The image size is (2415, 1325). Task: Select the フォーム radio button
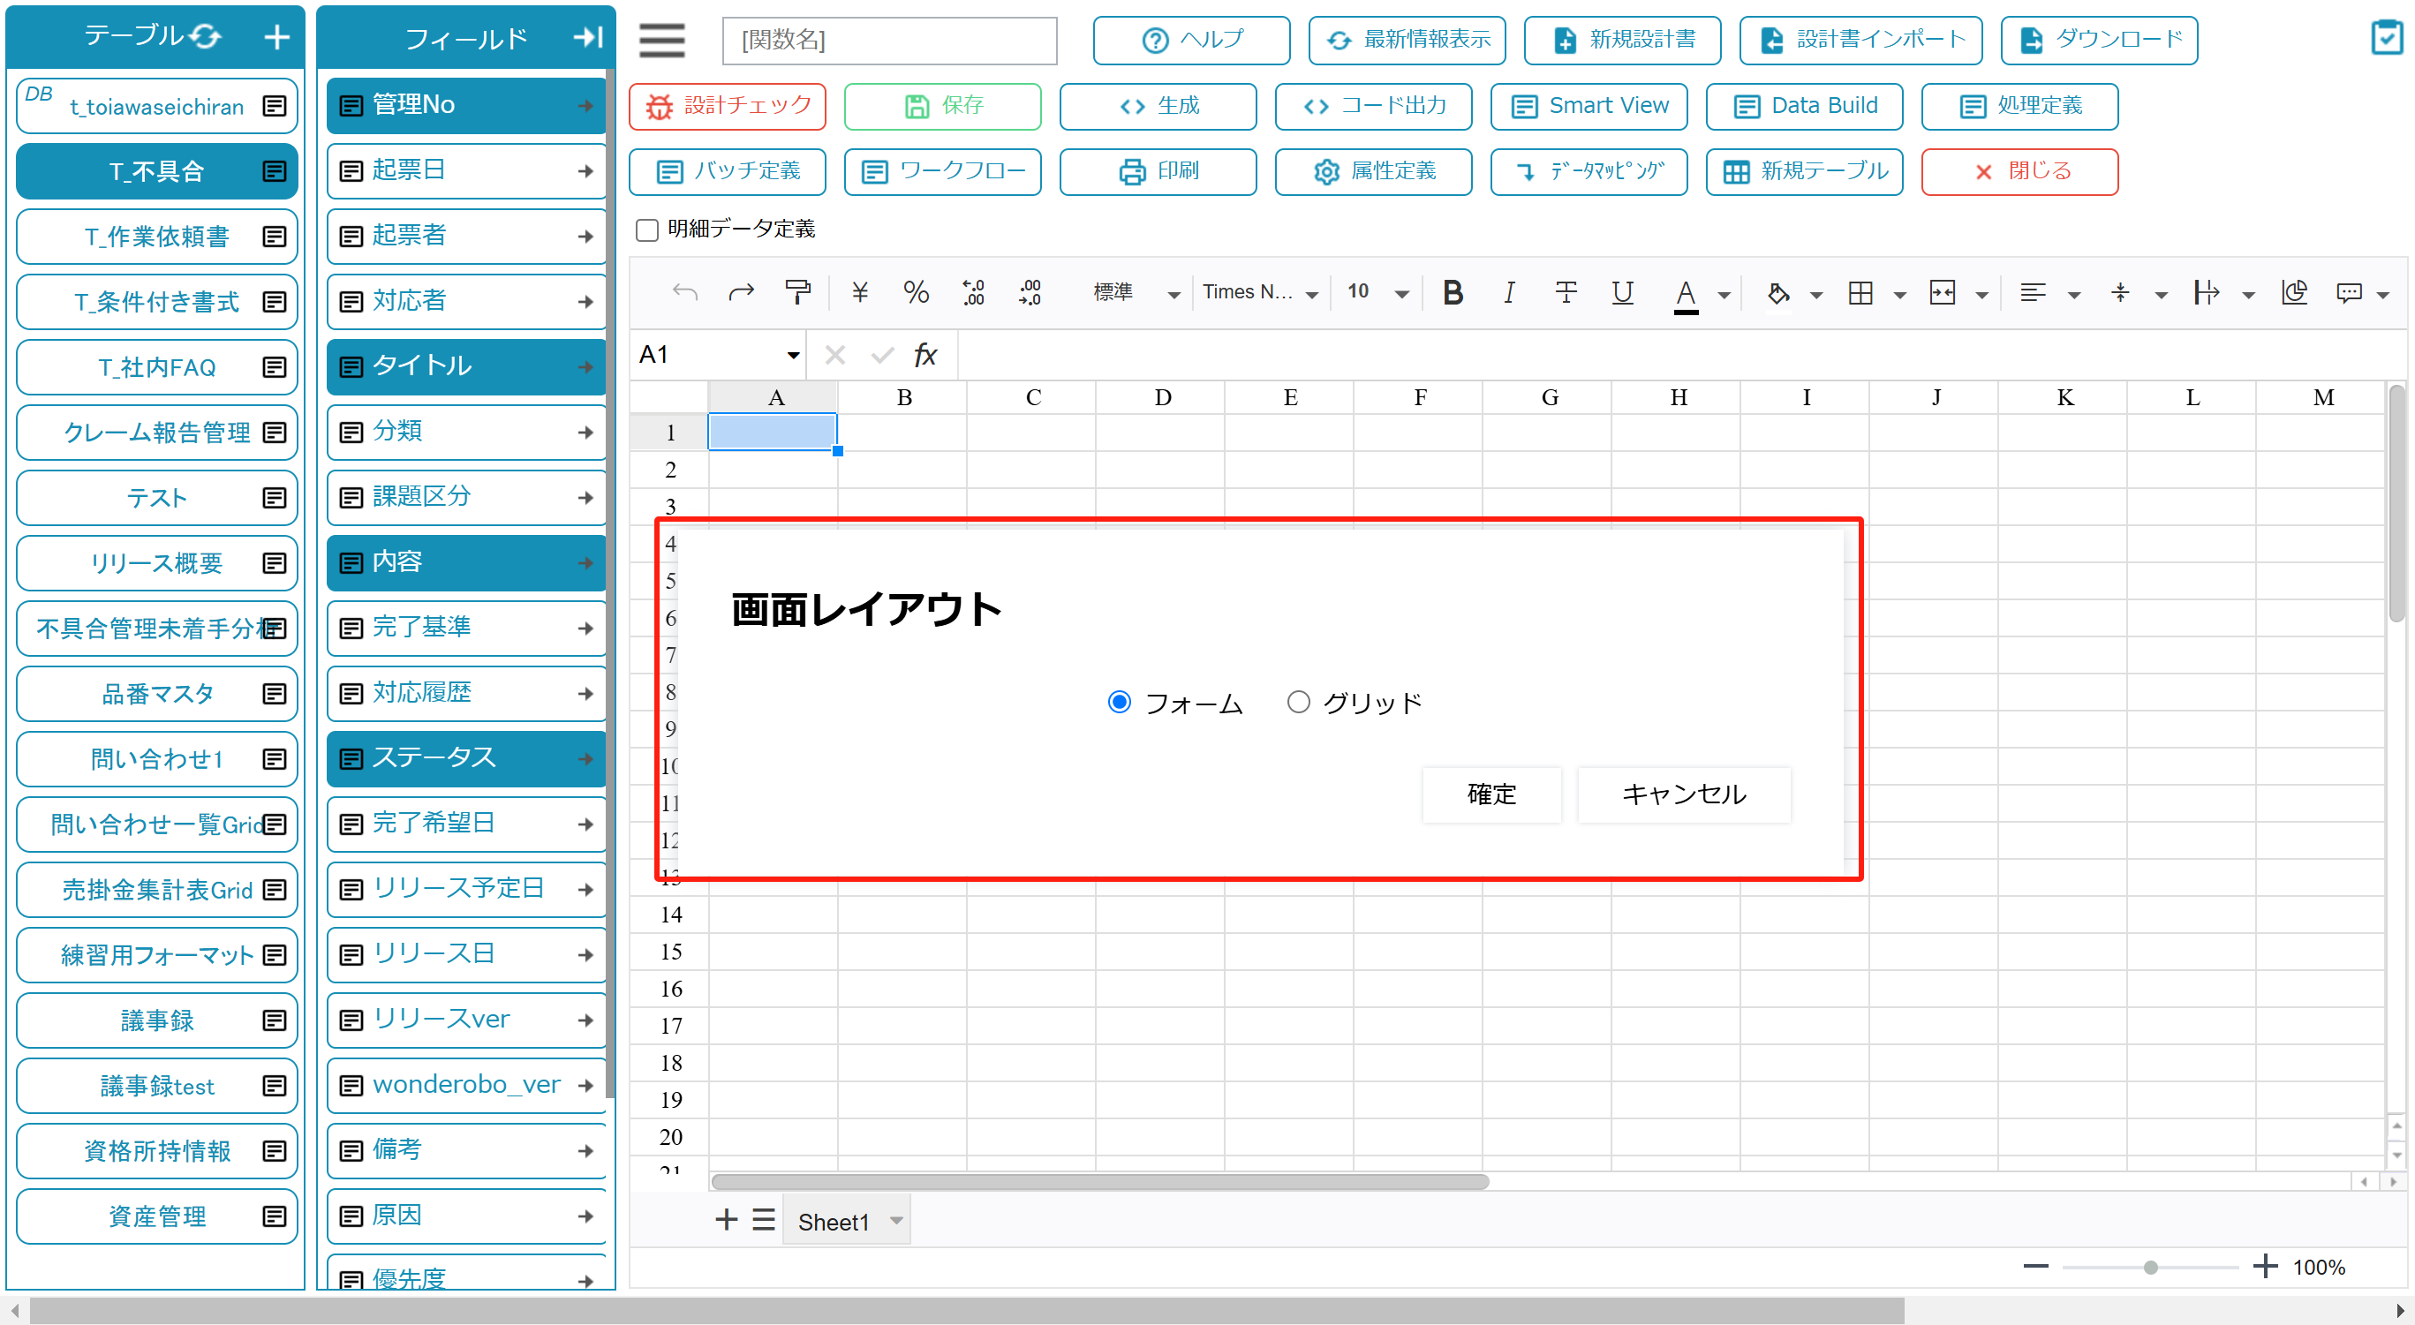1119,702
